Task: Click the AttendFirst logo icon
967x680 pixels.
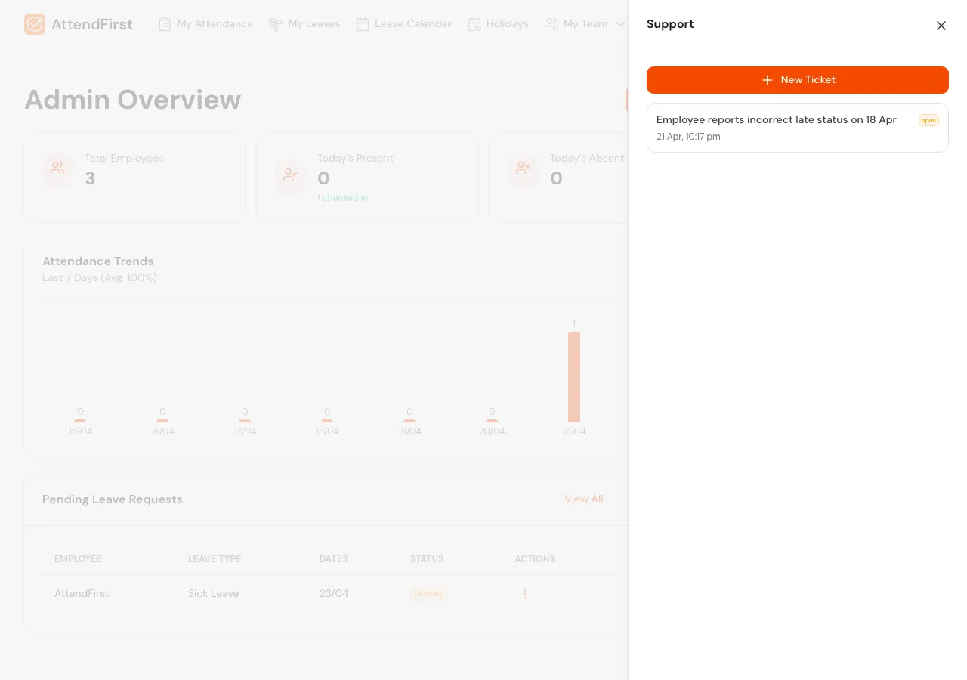Action: tap(35, 23)
